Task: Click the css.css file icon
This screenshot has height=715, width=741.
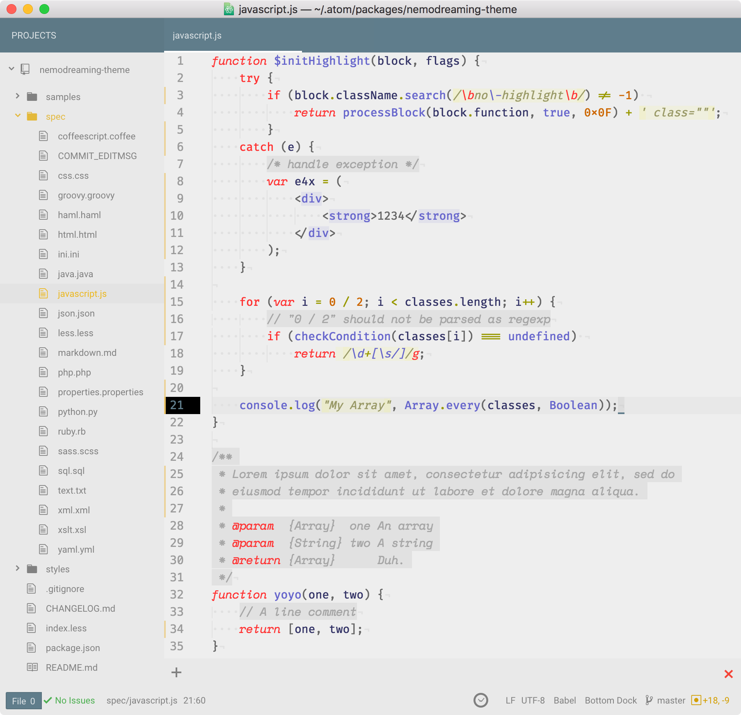Action: pyautogui.click(x=43, y=175)
